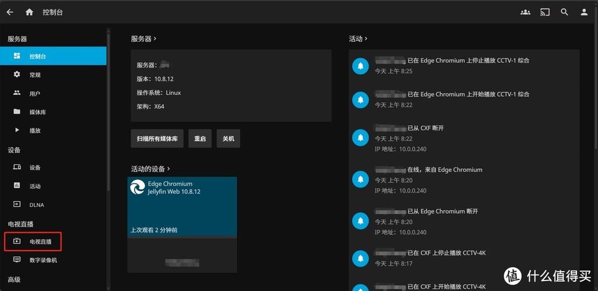Select activity text 上停止播放 CCTV-1 综合
The image size is (598, 291).
tap(498, 61)
